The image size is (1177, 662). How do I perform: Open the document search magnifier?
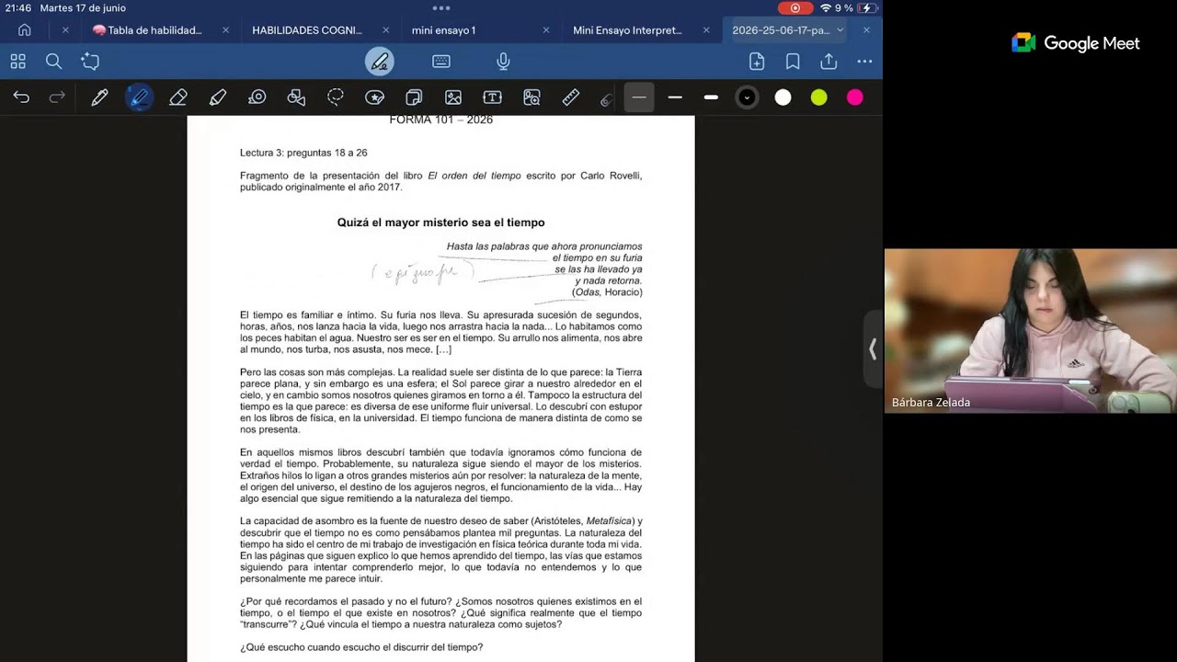click(x=53, y=62)
